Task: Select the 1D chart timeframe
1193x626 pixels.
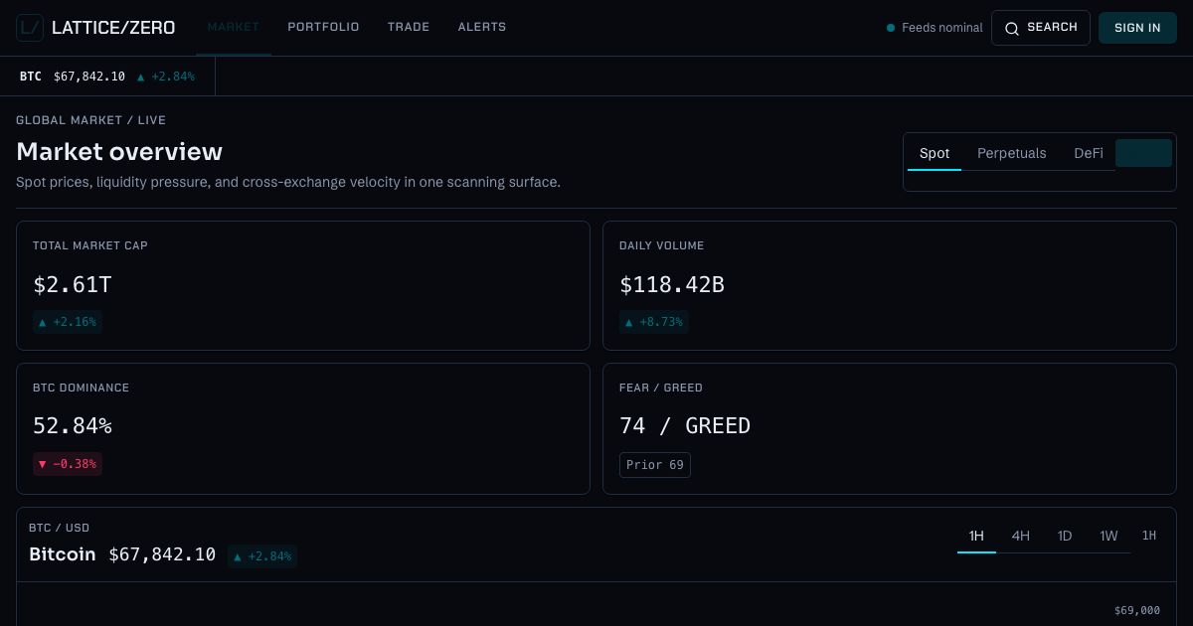Action: point(1065,537)
